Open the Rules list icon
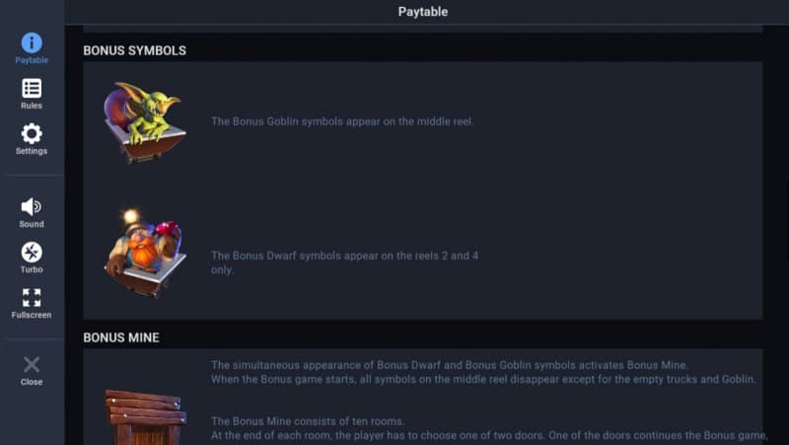This screenshot has height=445, width=789. tap(32, 89)
